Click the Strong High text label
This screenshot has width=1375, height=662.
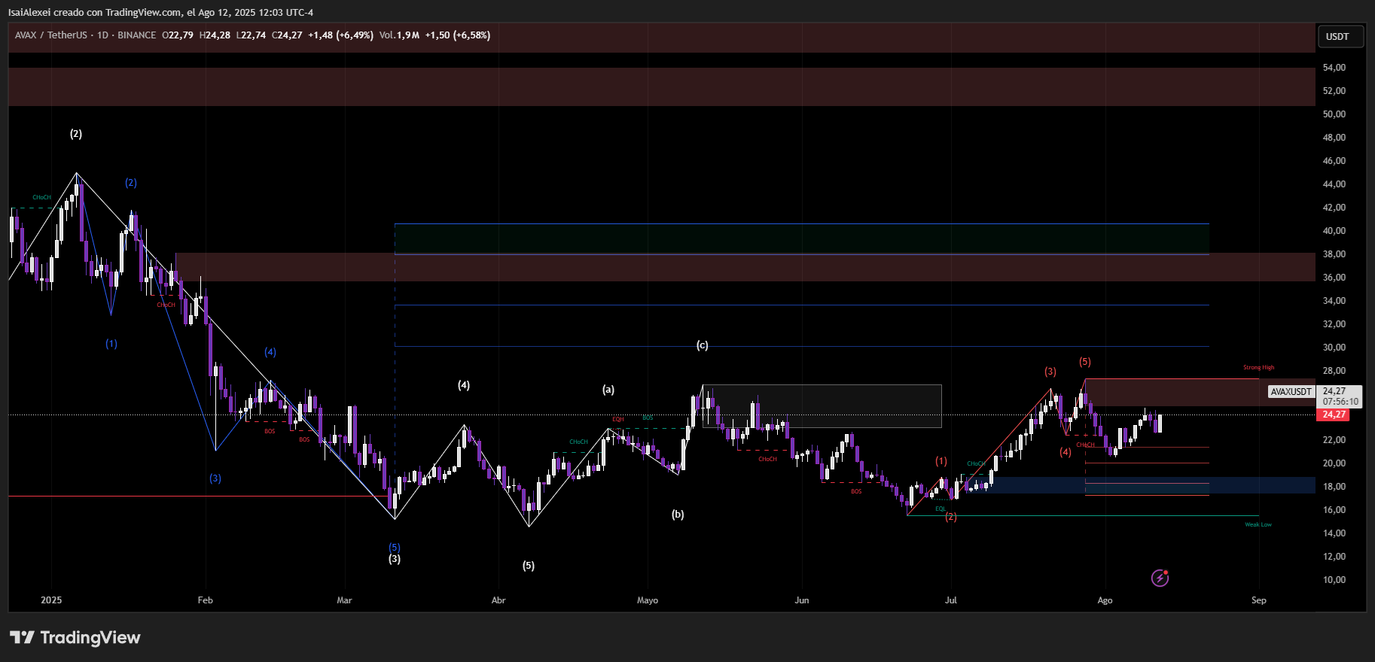point(1258,368)
